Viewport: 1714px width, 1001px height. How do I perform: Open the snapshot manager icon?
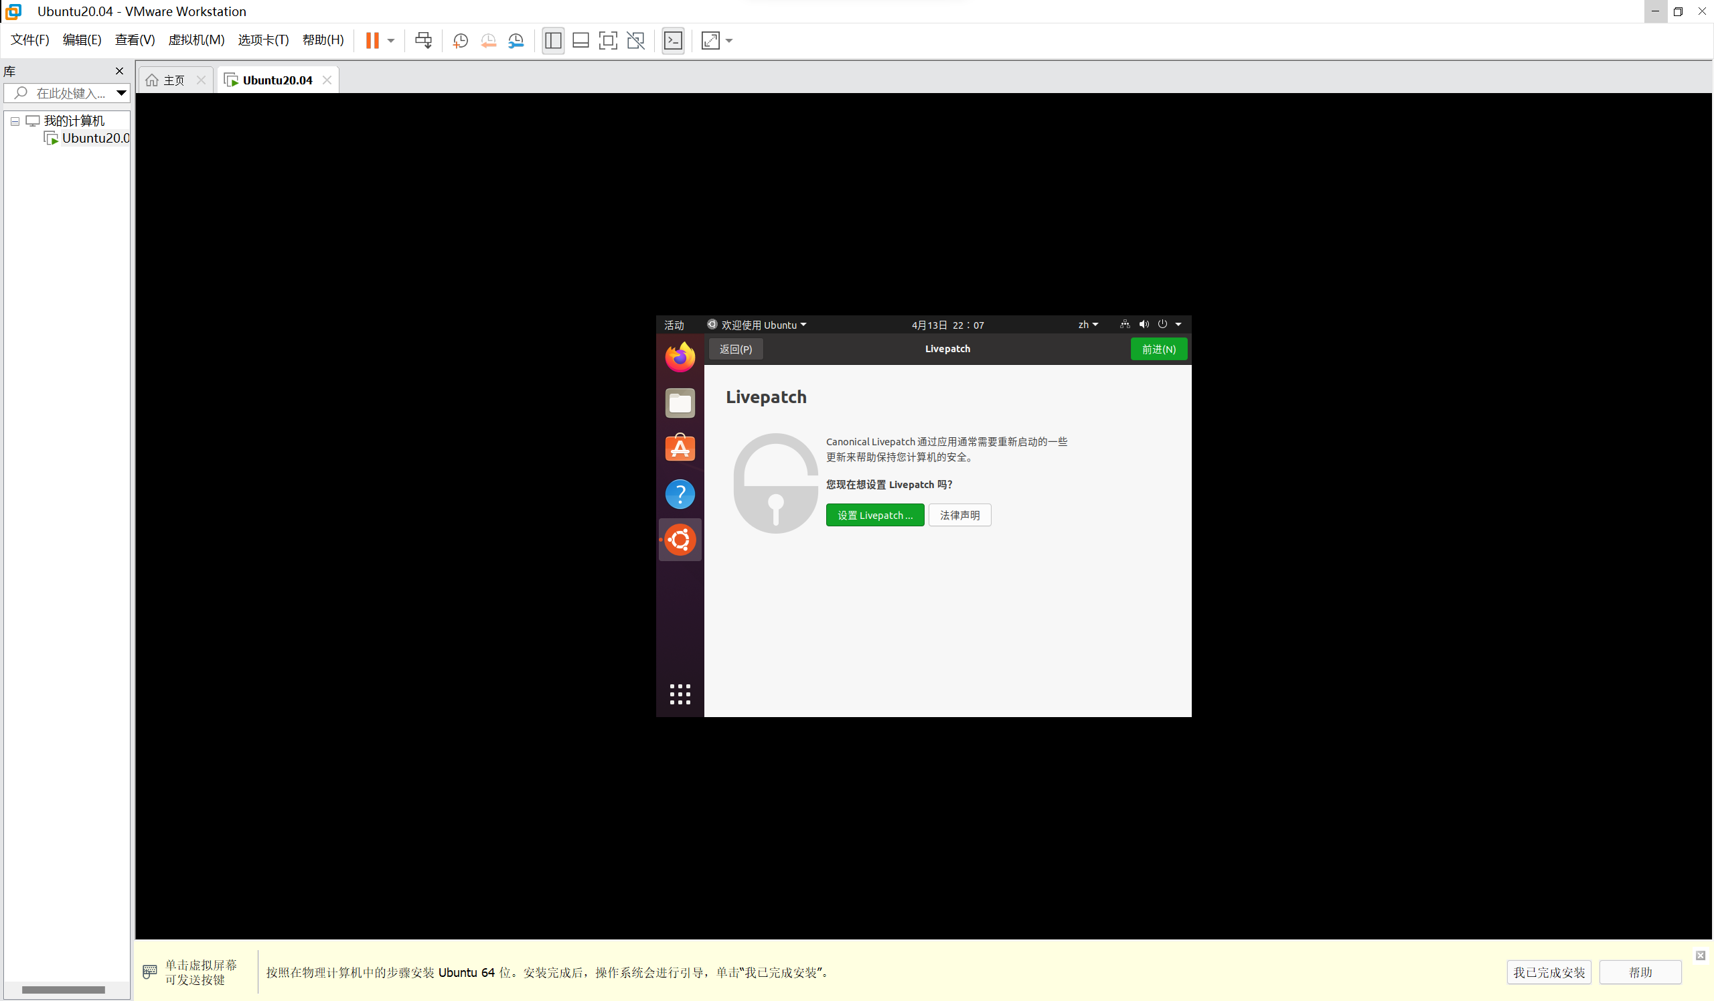(x=516, y=41)
